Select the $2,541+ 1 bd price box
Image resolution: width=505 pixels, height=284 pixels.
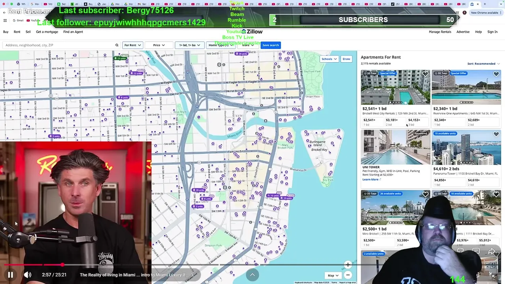tap(372, 122)
